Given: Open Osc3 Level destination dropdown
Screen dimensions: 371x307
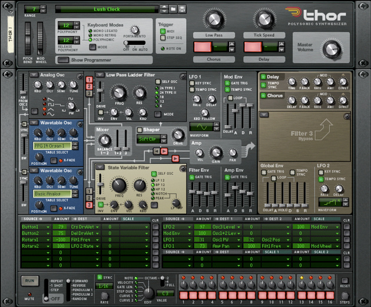Looking at the screenshot, I should (x=239, y=227).
